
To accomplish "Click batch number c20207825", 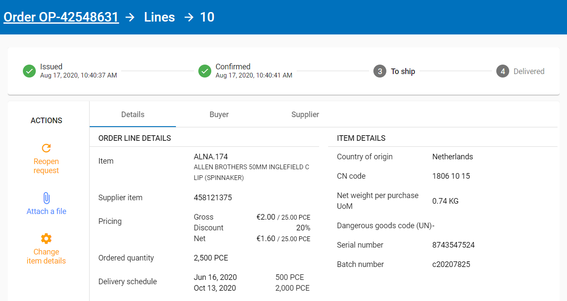I will [451, 264].
